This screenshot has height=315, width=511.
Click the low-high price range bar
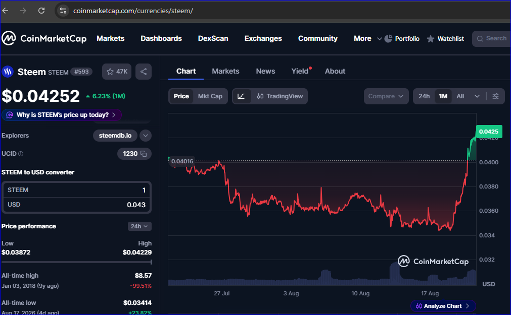pyautogui.click(x=76, y=262)
